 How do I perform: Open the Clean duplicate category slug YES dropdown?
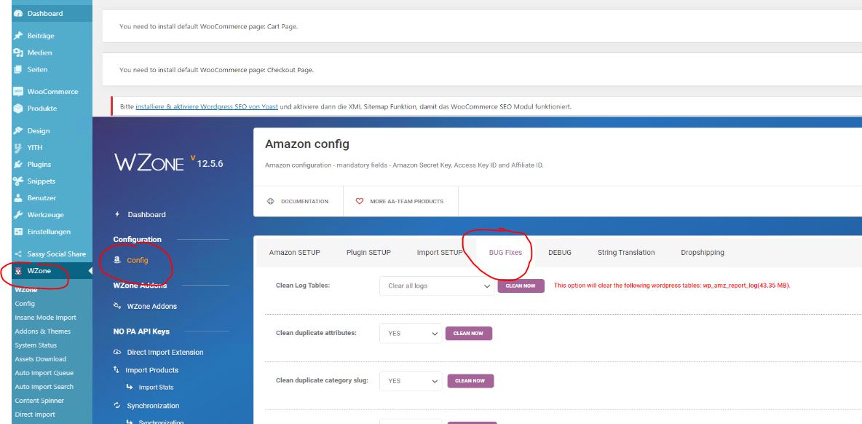(x=411, y=380)
